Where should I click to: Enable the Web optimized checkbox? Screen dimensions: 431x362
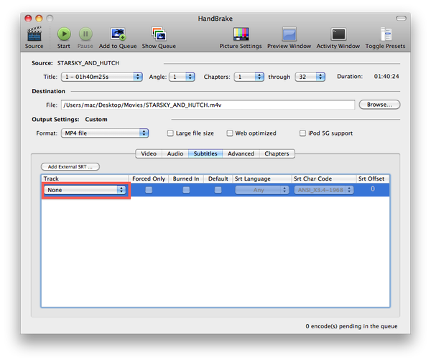click(x=230, y=133)
